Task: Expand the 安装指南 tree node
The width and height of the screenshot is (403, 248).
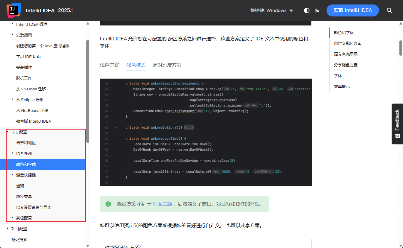Action: [x=12, y=35]
